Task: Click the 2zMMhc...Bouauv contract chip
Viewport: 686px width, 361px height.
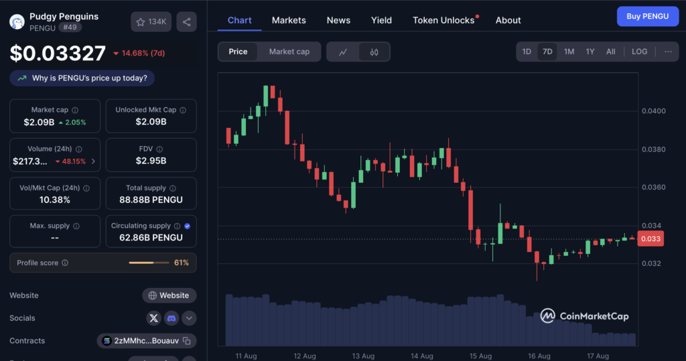Action: (146, 341)
